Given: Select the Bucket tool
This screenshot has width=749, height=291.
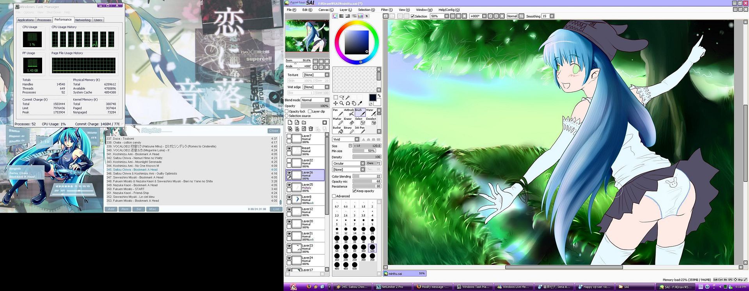Looking at the screenshot, I should (x=337, y=130).
